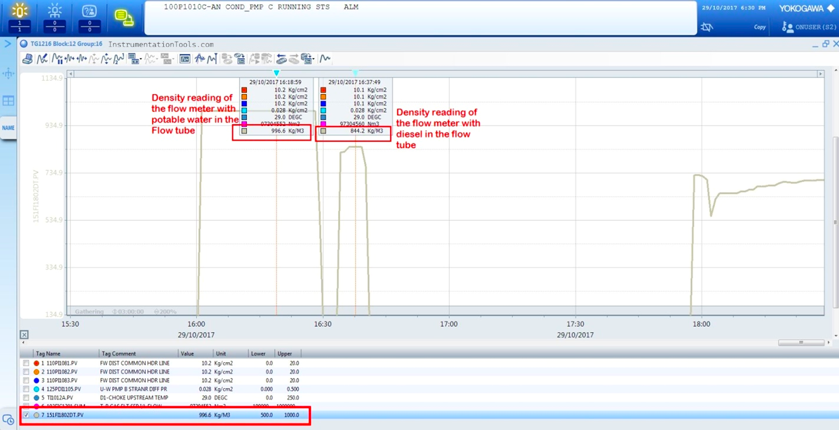Click the yellow message printer icon
839x430 pixels.
point(124,18)
